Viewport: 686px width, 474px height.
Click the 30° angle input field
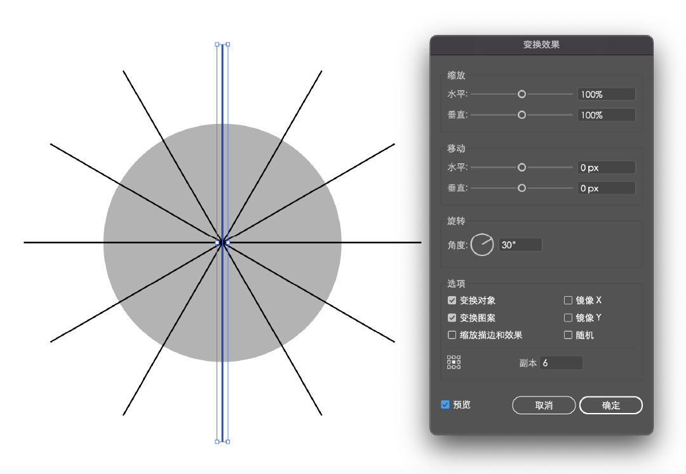coord(520,245)
